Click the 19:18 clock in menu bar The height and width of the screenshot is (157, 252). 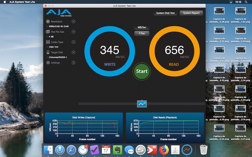[238, 2]
